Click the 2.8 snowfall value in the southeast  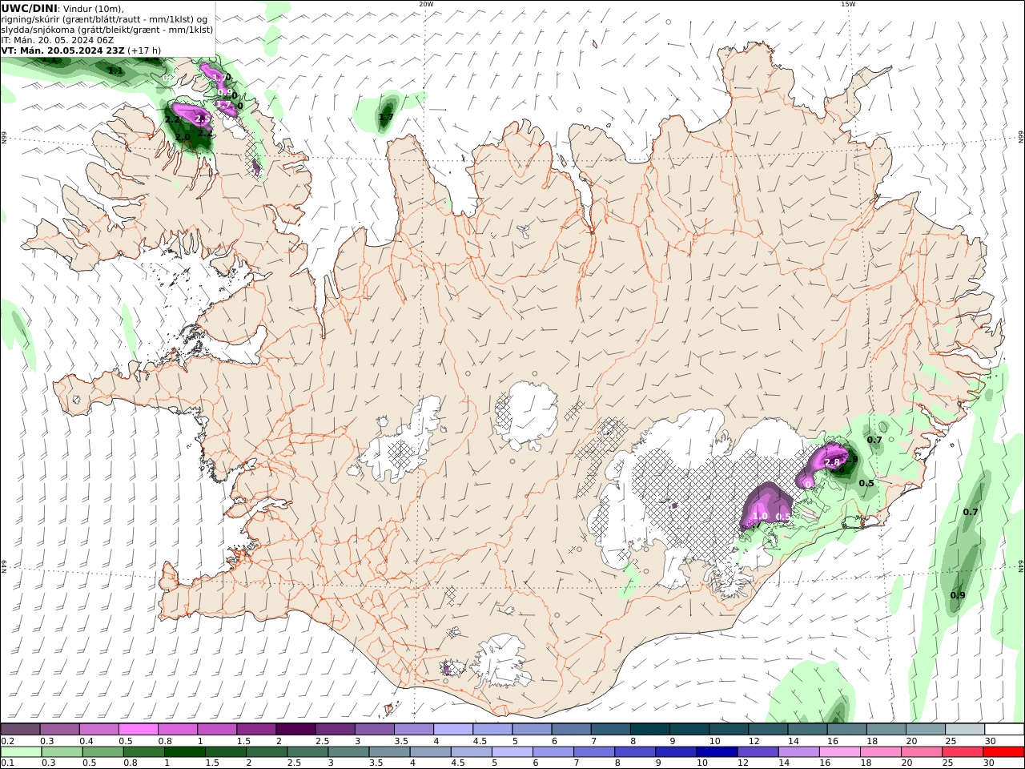832,462
